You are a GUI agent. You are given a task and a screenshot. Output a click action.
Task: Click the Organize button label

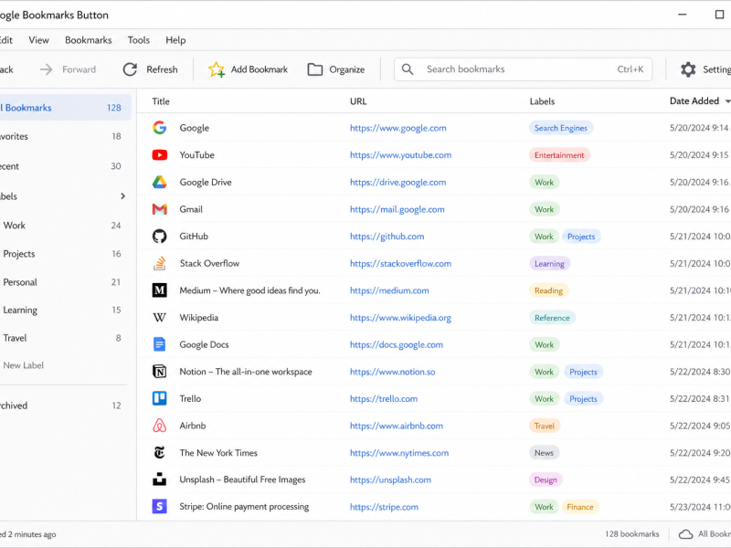(347, 69)
